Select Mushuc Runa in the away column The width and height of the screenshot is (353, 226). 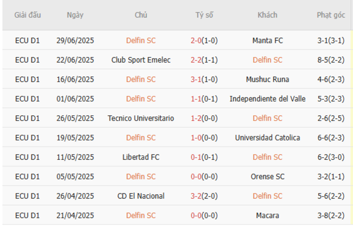[267, 79]
